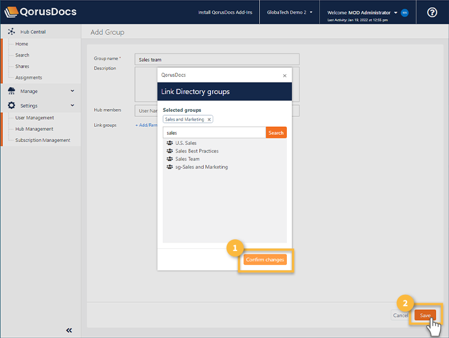This screenshot has width=449, height=338.
Task: Go to Home in sidebar
Action: point(22,44)
